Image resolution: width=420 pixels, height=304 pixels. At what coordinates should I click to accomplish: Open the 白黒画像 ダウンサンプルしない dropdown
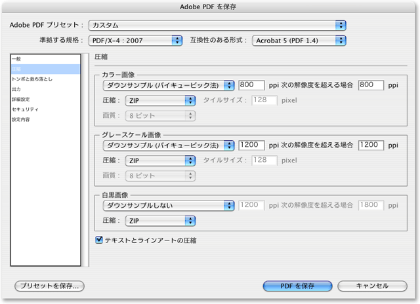point(168,205)
